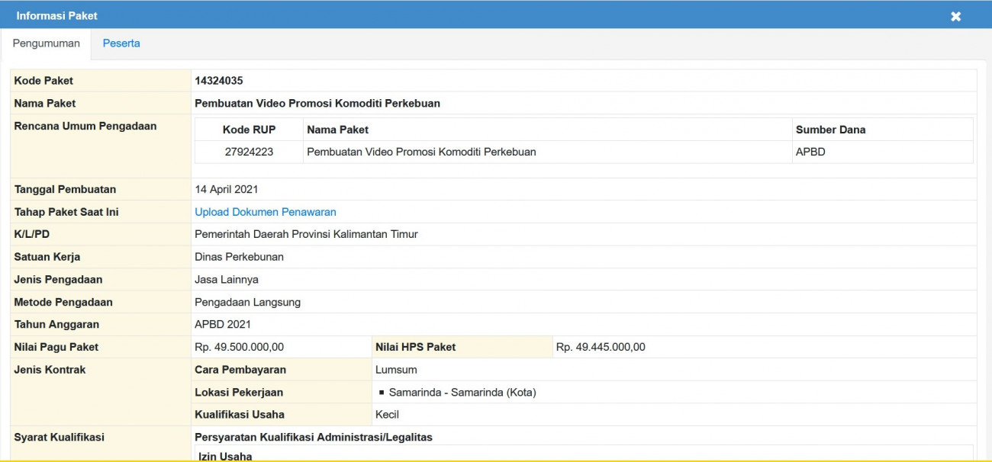Select the Pengumuman tab
992x462 pixels.
[46, 43]
